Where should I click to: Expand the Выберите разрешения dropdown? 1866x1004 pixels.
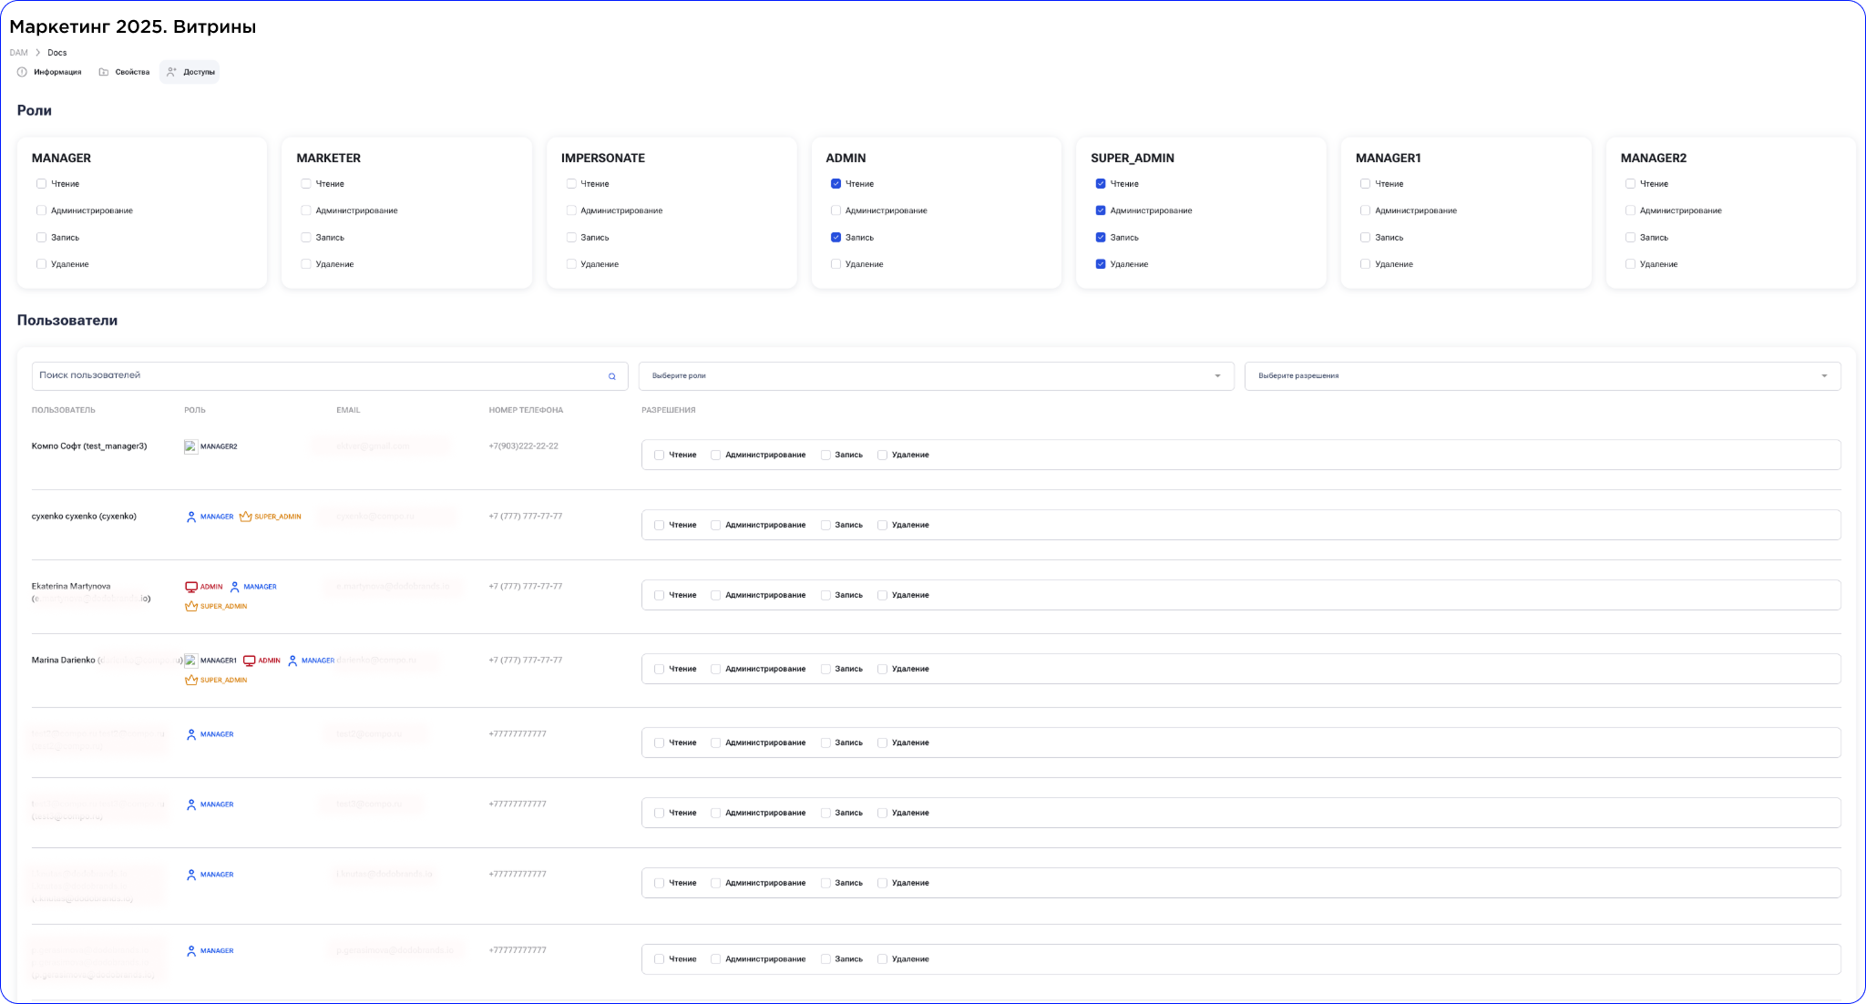1542,376
